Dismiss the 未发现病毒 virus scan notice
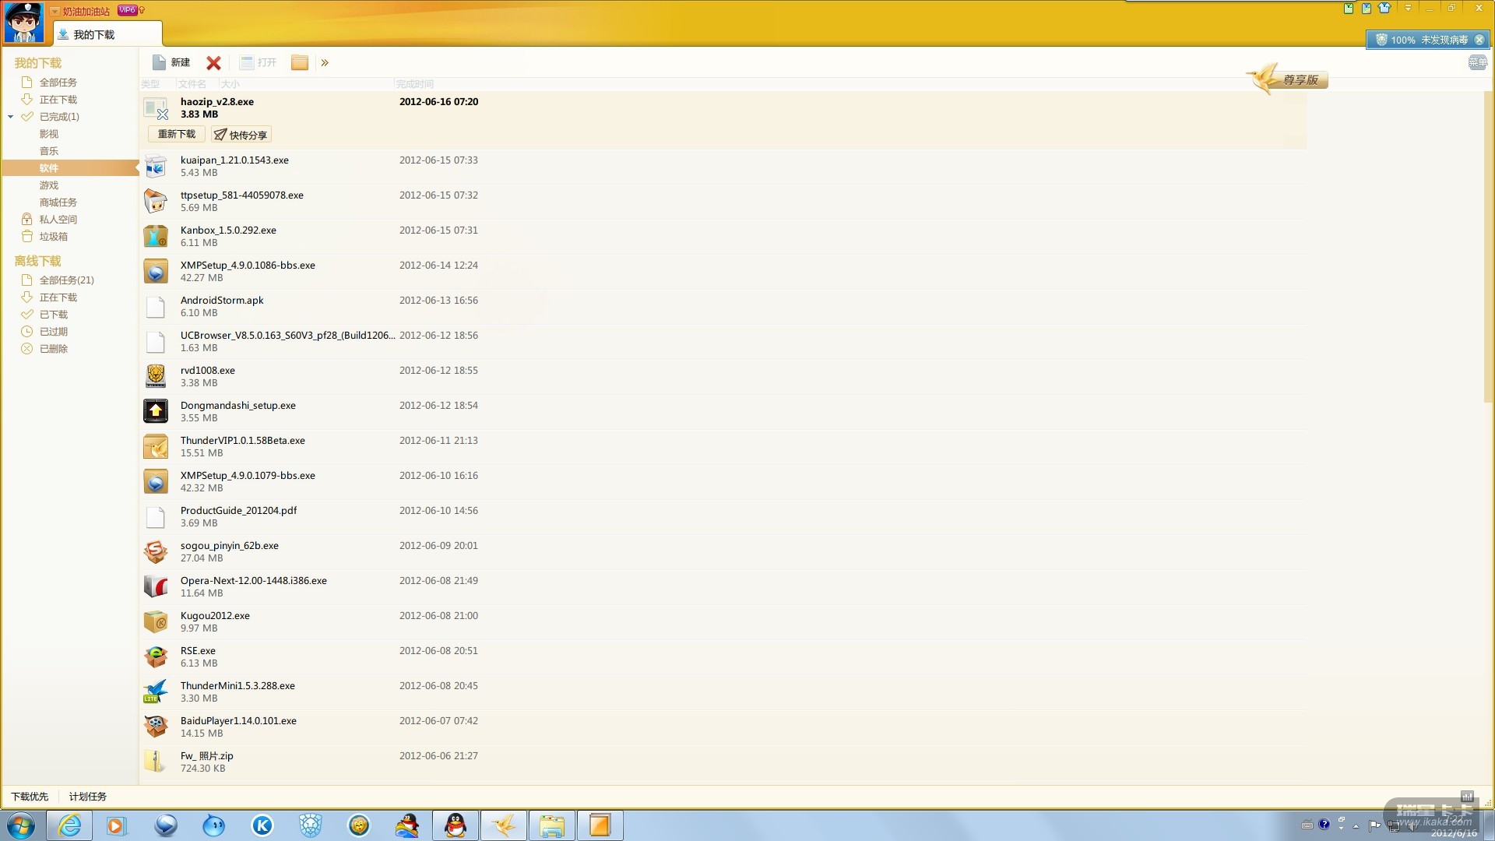 click(x=1479, y=40)
